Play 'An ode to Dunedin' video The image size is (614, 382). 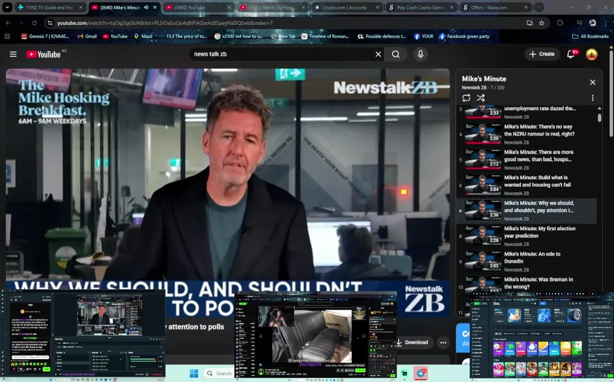(x=526, y=262)
